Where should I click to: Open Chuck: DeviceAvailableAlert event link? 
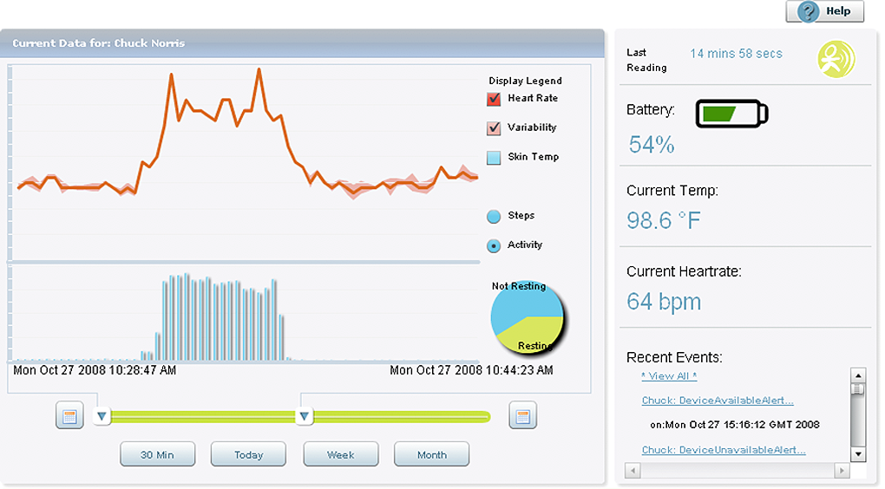[717, 401]
